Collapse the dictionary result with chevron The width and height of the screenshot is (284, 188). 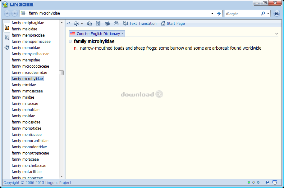277,34
